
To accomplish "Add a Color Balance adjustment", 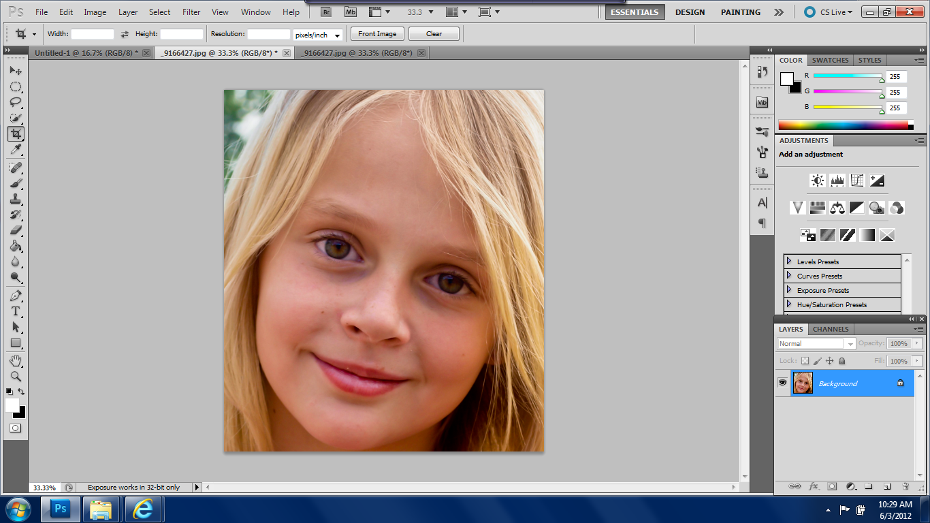I will point(837,208).
